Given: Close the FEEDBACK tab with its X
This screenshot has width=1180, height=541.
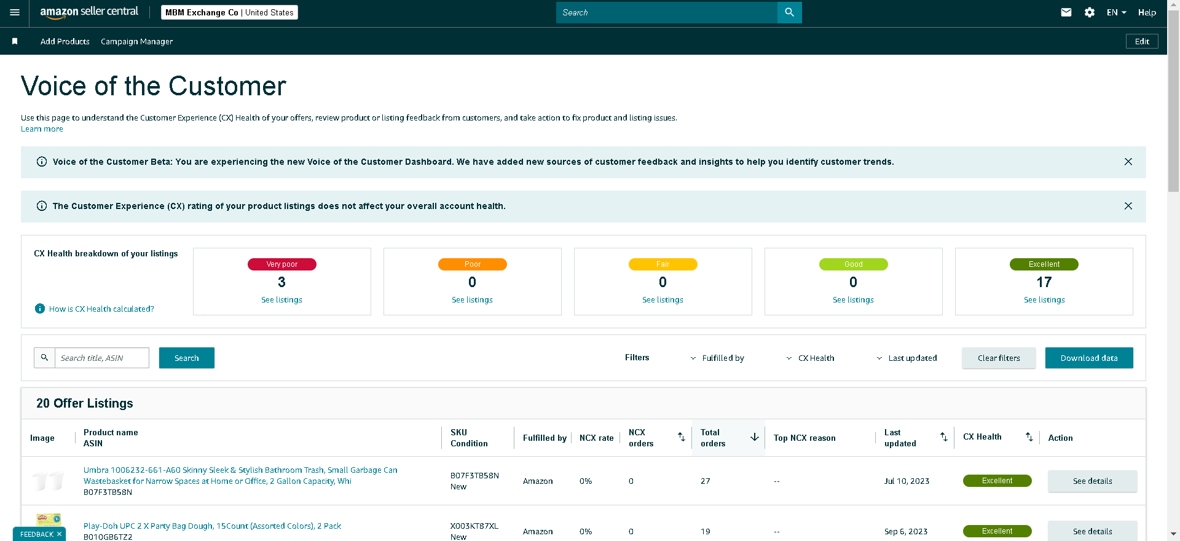Looking at the screenshot, I should (x=59, y=534).
